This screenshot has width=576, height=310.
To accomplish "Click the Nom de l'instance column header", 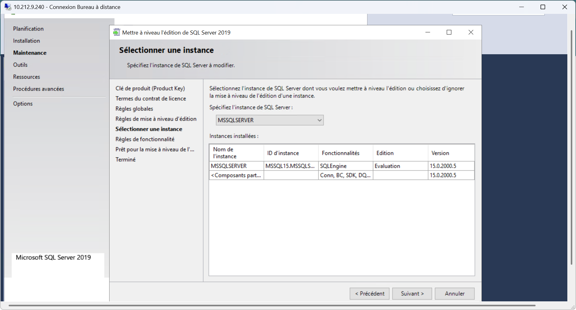I will [x=236, y=153].
